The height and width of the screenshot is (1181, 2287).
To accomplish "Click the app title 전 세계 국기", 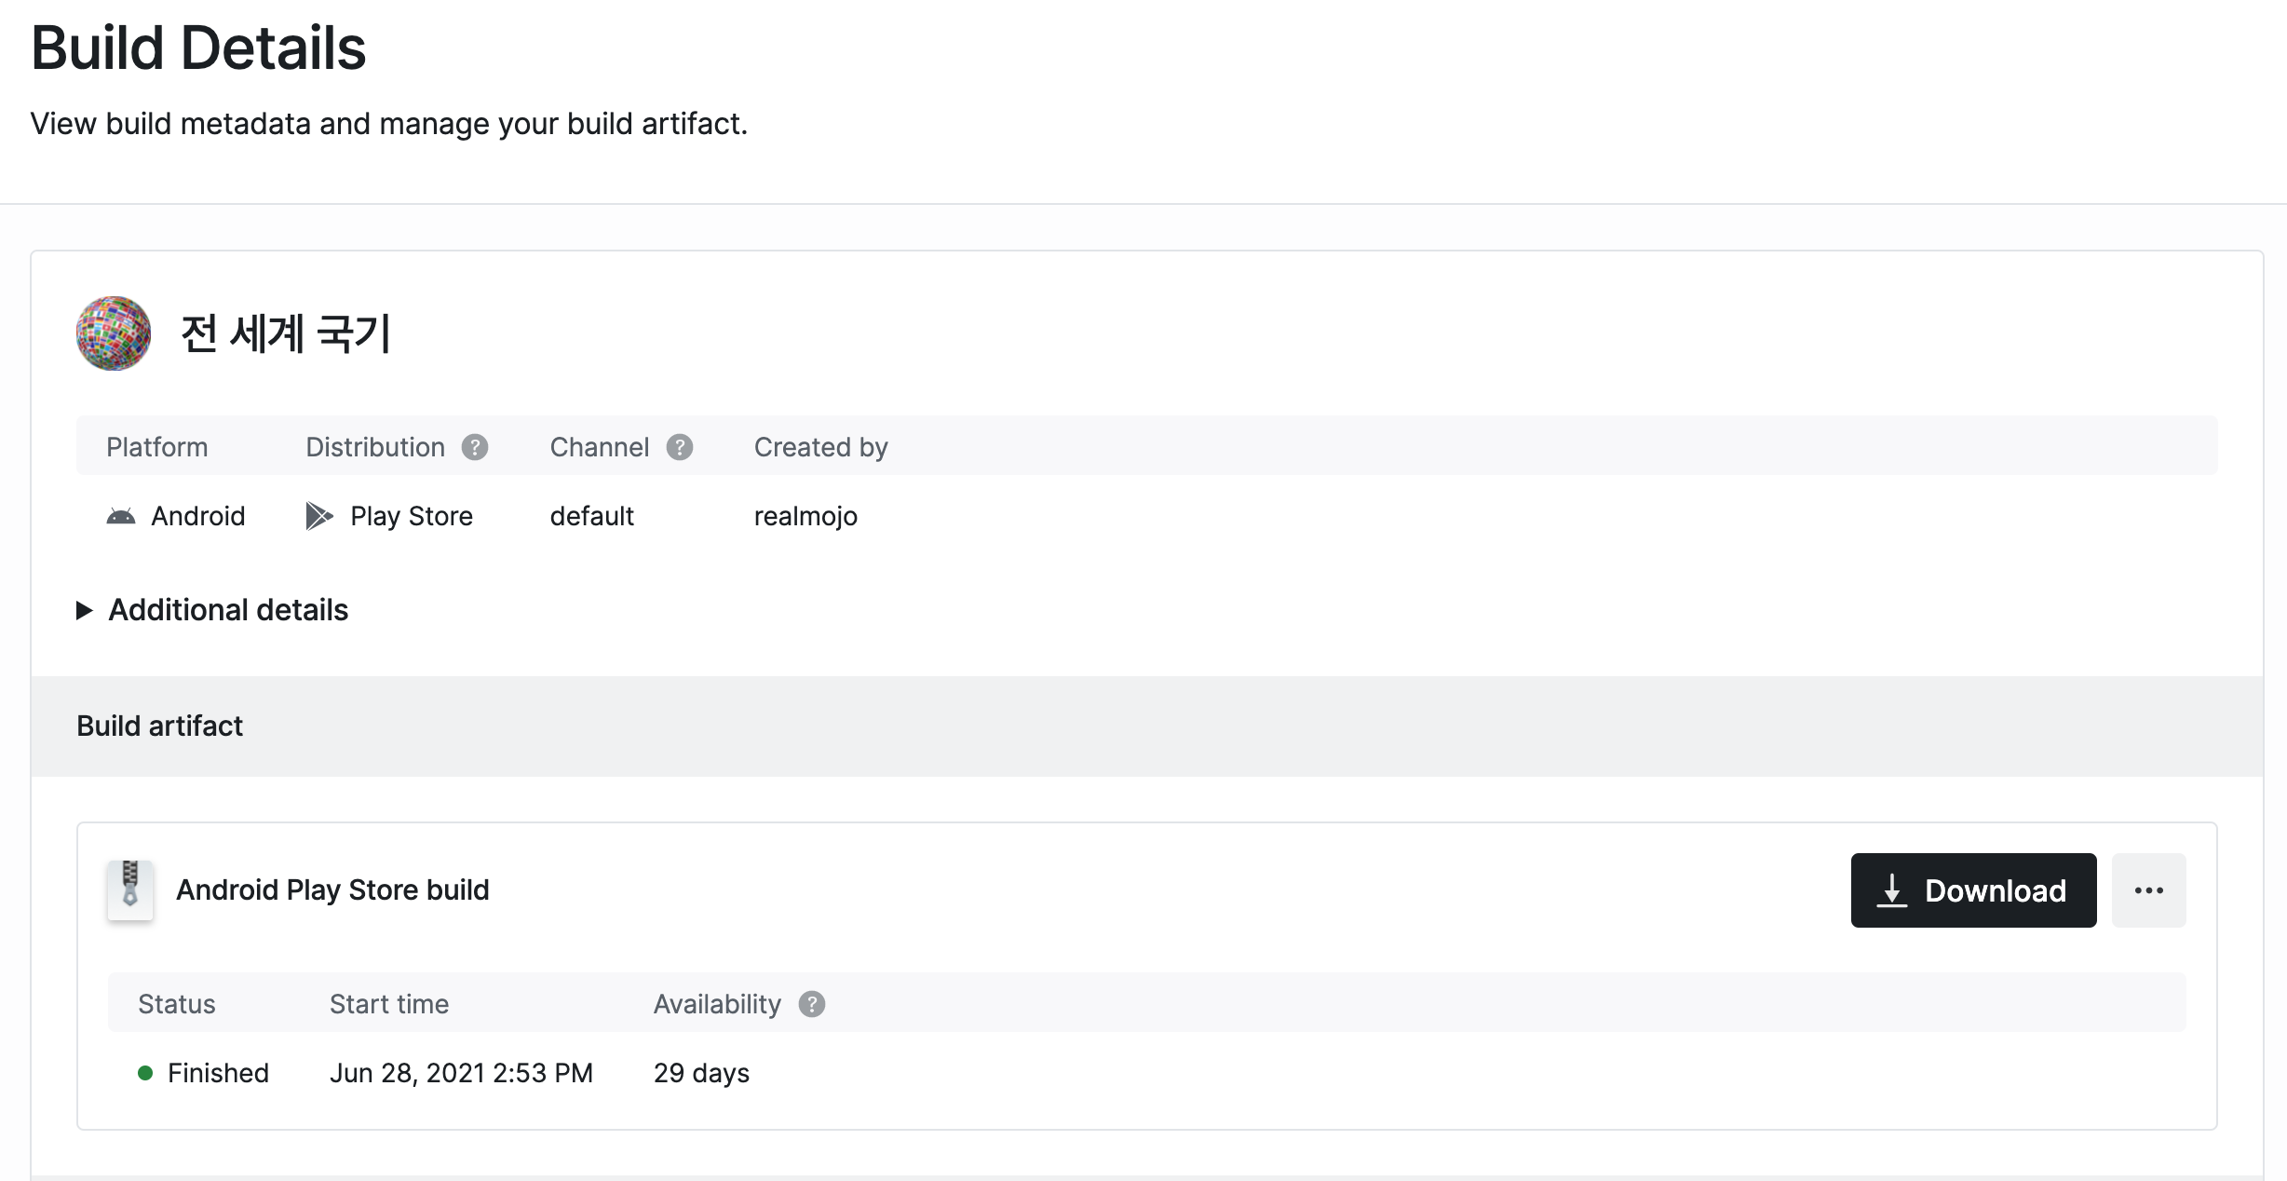I will [x=285, y=333].
